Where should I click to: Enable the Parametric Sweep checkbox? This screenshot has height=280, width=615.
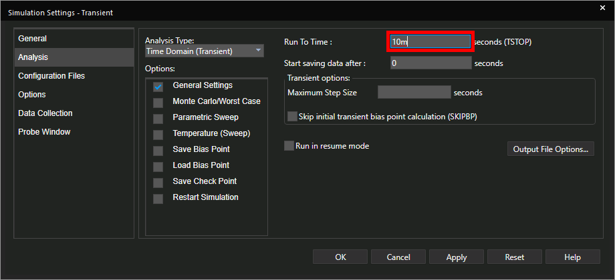tap(158, 119)
